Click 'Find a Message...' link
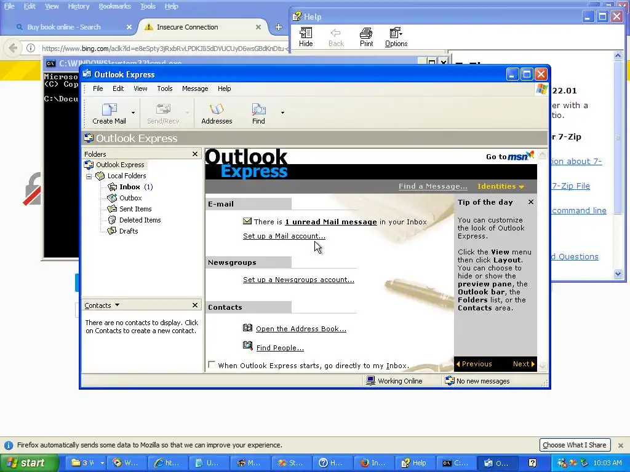630x472 pixels. coord(433,186)
